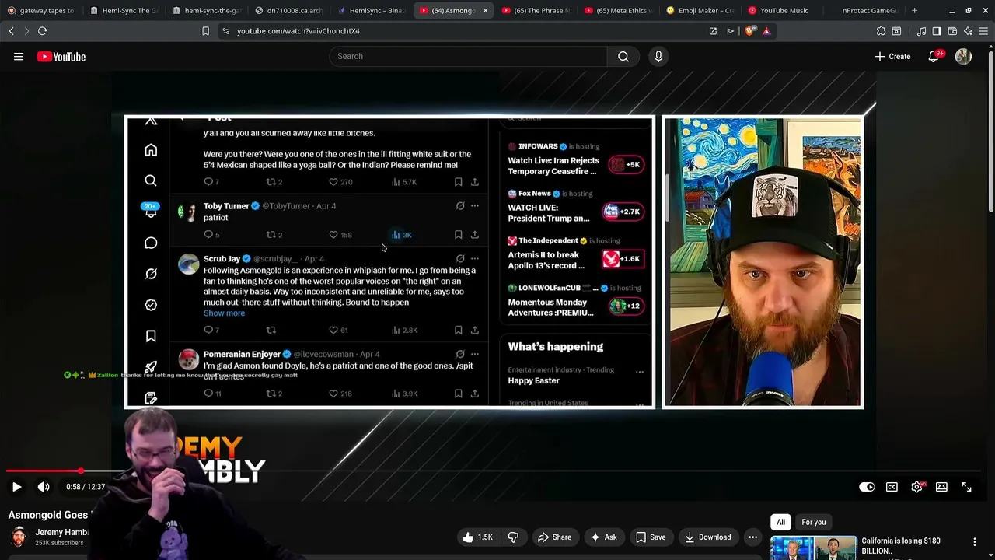View site information next to the URL

pyautogui.click(x=225, y=31)
